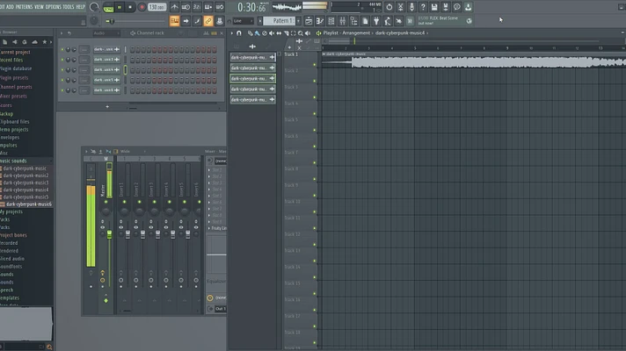Mute the third Channel rack channel LED
Viewport: 626px width, 351px height.
point(62,69)
